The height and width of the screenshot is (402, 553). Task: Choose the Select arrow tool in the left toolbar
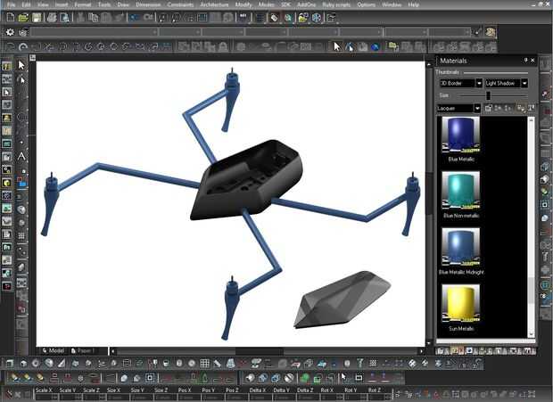click(x=21, y=65)
